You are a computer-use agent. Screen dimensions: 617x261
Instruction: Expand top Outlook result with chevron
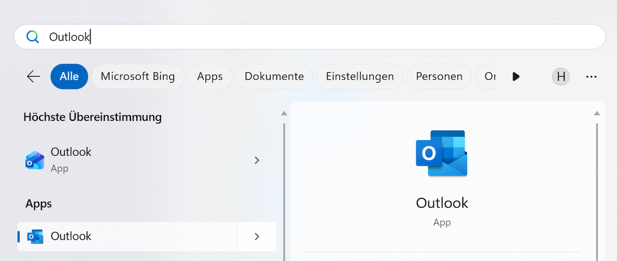[x=257, y=160]
